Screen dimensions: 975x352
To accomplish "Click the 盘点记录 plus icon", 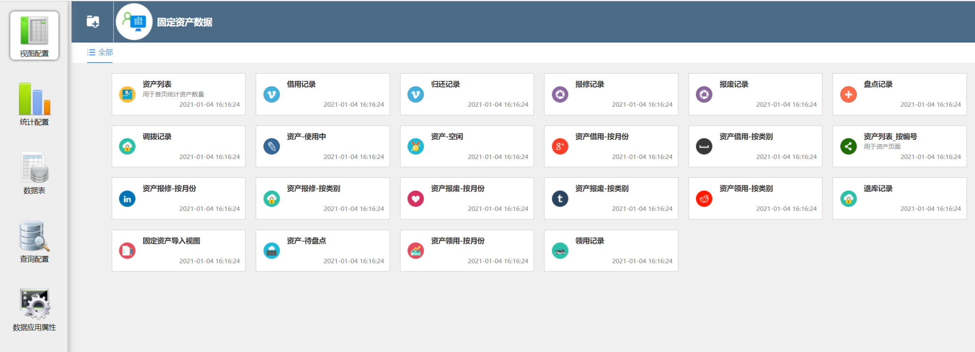I will [x=848, y=94].
